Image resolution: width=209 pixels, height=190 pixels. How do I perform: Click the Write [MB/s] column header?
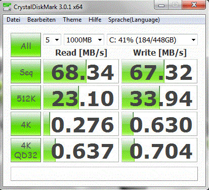coord(160,53)
